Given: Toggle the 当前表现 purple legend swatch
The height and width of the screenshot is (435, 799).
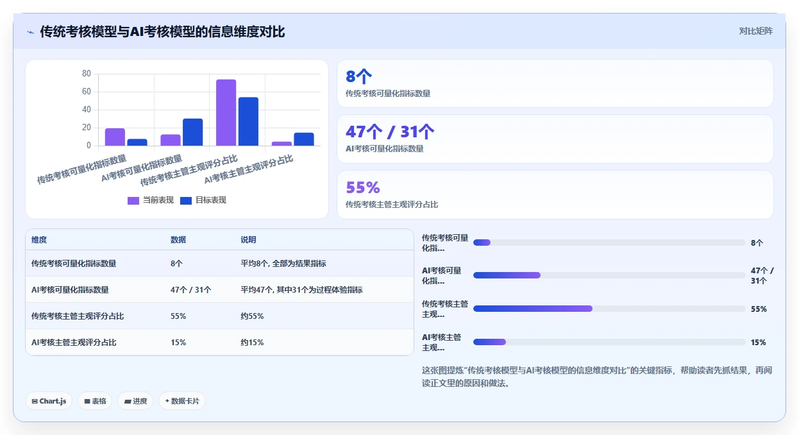Looking at the screenshot, I should pos(133,200).
